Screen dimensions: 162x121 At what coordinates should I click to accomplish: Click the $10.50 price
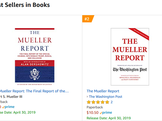tap(92, 113)
